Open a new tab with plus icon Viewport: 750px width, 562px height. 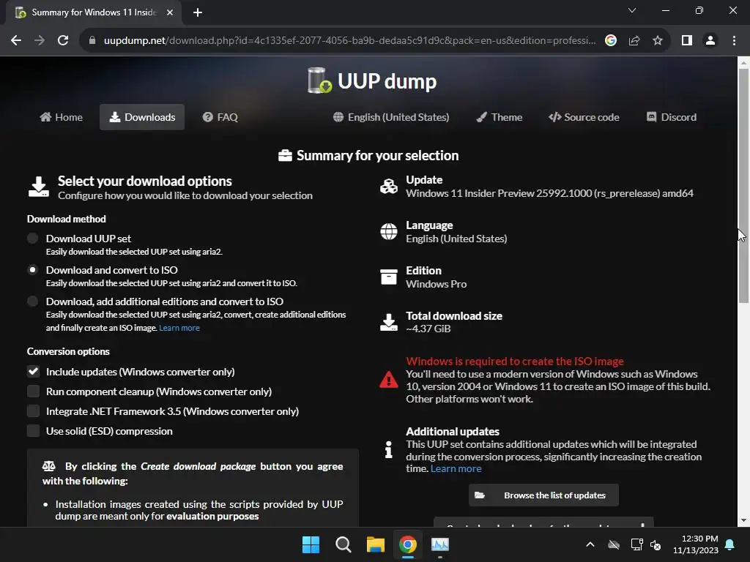pos(198,12)
